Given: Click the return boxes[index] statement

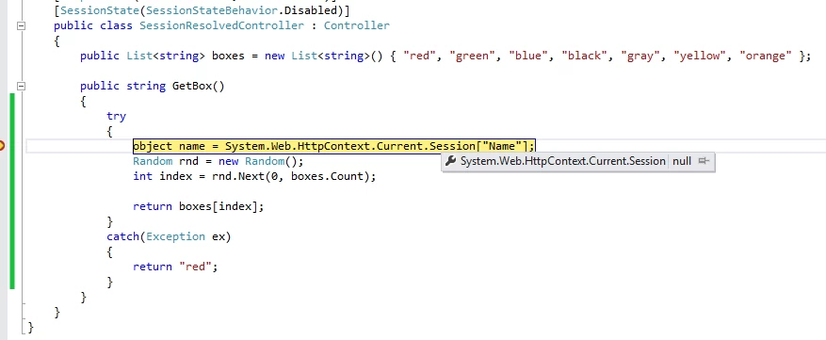Looking at the screenshot, I should tap(198, 206).
